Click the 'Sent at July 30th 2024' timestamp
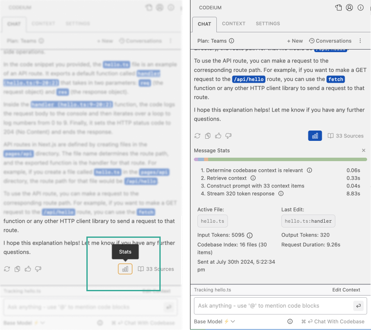Image resolution: width=371 pixels, height=330 pixels. 236,265
